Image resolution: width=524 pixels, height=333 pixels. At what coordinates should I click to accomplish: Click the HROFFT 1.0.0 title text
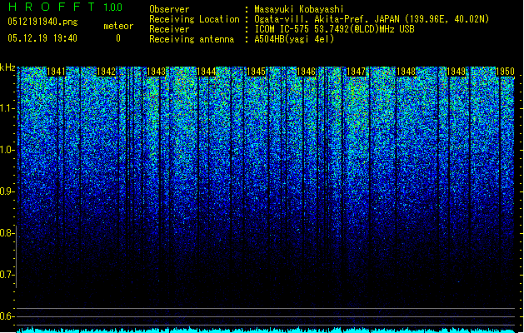pos(65,7)
